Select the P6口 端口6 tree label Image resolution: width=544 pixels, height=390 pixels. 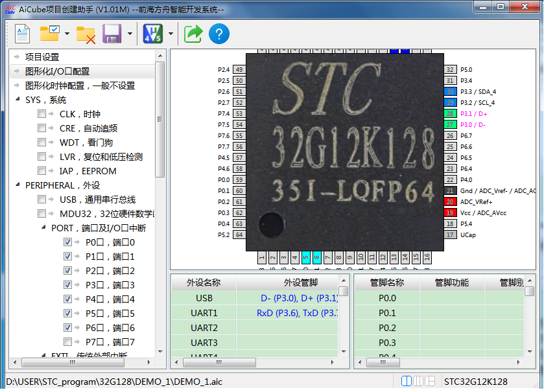(110, 328)
